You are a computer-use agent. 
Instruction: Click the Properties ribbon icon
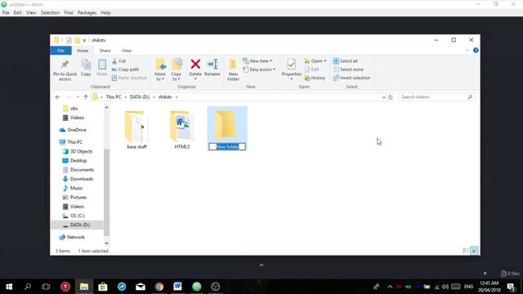[x=291, y=69]
